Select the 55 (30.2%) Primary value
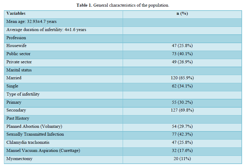Viewport: 246px width, 167px height. point(182,102)
